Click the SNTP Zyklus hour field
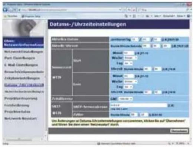 (x=134, y=115)
